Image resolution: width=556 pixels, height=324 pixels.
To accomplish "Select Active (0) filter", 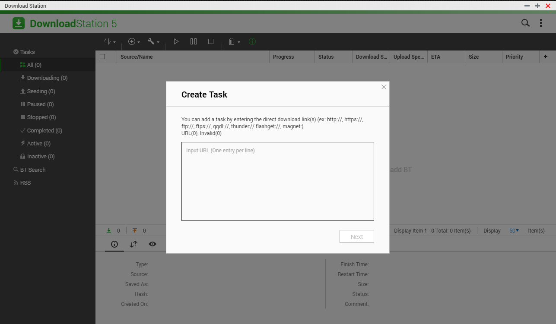I will 48,144.
